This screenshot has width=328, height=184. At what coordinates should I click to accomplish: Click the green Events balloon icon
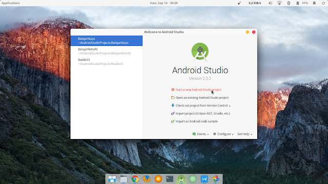click(194, 134)
